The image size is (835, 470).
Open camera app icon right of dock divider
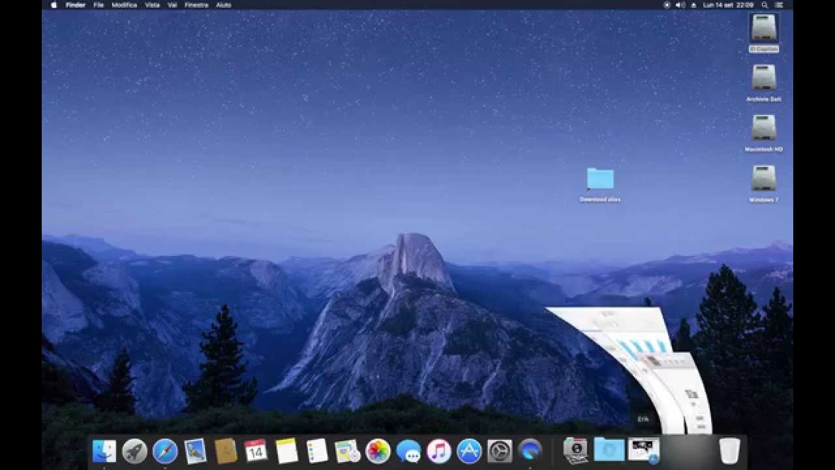point(576,451)
